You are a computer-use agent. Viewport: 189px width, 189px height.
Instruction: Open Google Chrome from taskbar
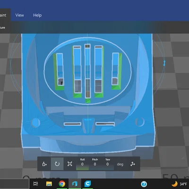[62, 184]
